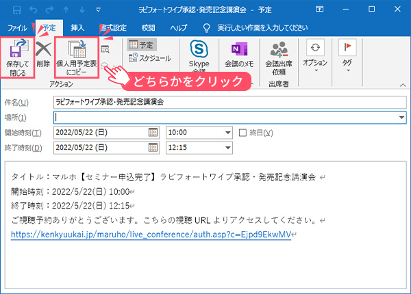Image resolution: width=411 pixels, height=294 pixels.
Task: Click the Tell Me search box
Action: [x=262, y=28]
